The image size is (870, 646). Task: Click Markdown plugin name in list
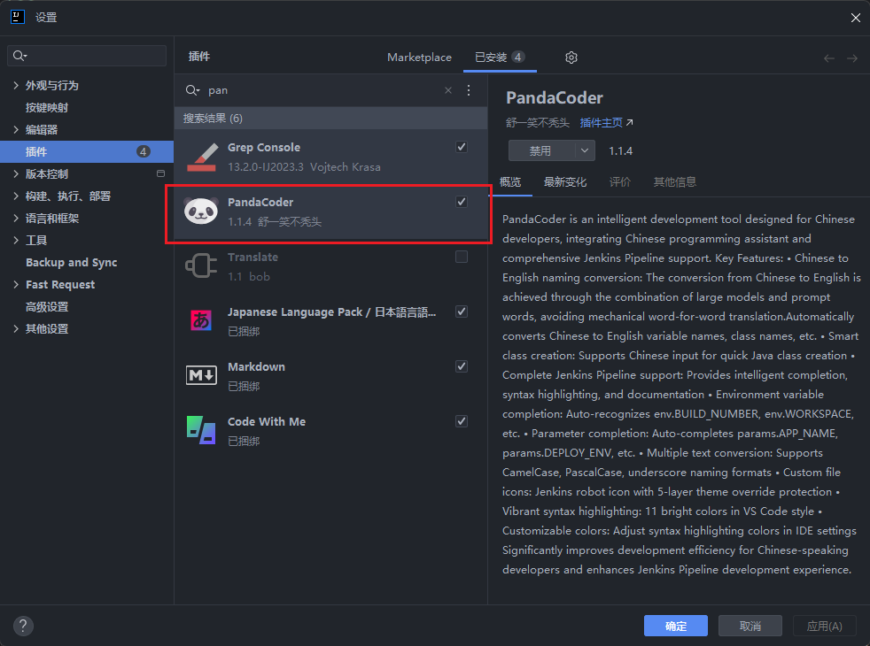point(256,366)
